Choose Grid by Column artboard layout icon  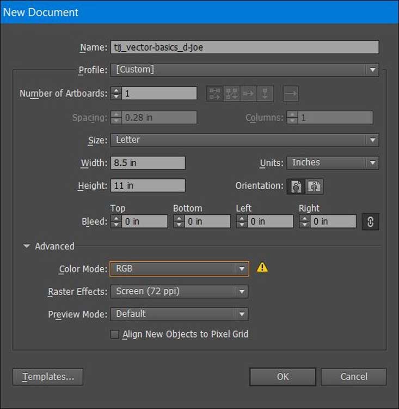pyautogui.click(x=232, y=94)
